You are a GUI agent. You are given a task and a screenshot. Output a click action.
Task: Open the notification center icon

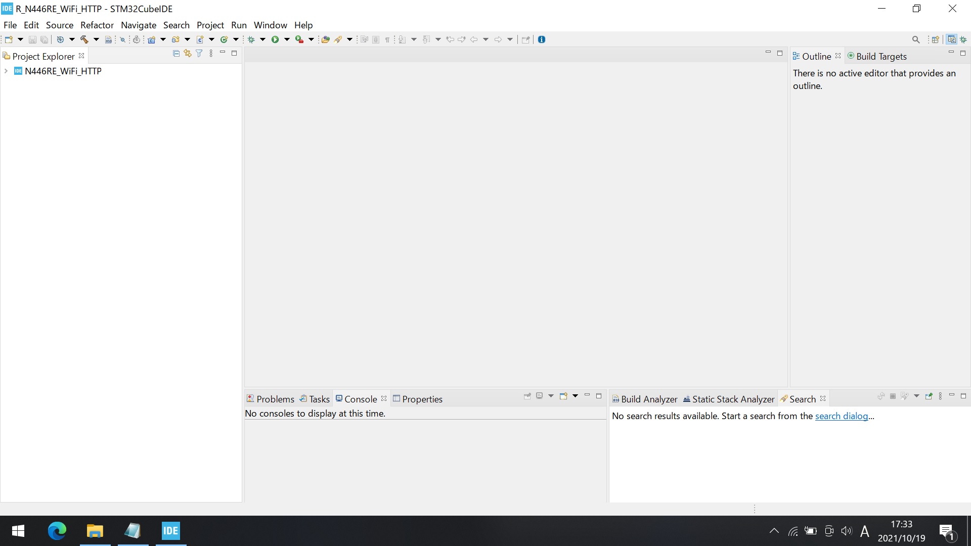pos(947,532)
